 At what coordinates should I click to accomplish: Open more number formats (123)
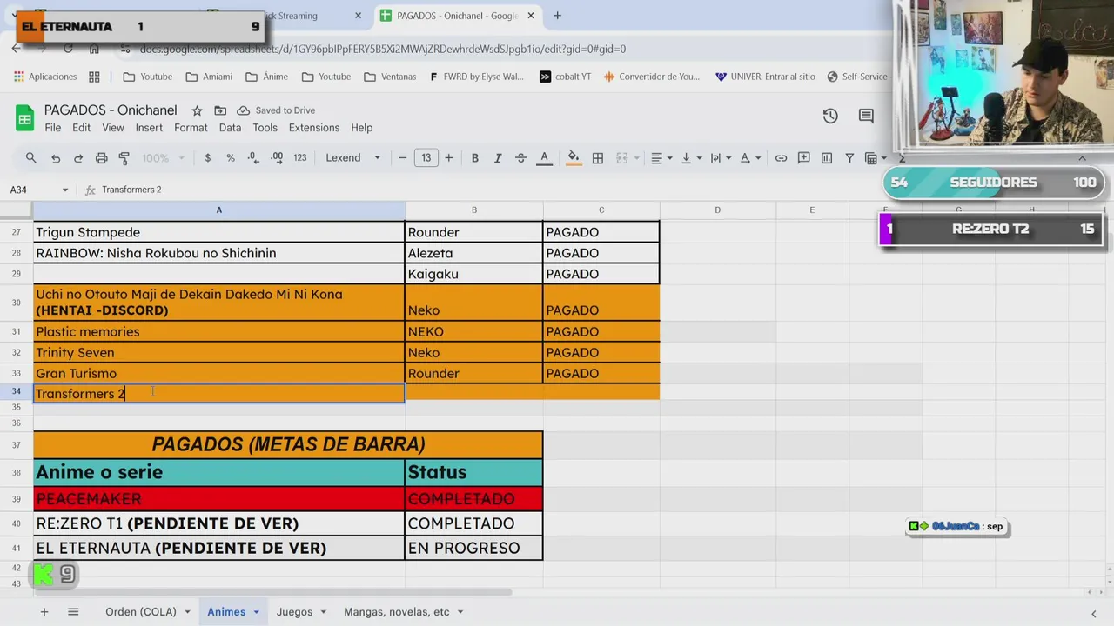coord(300,158)
